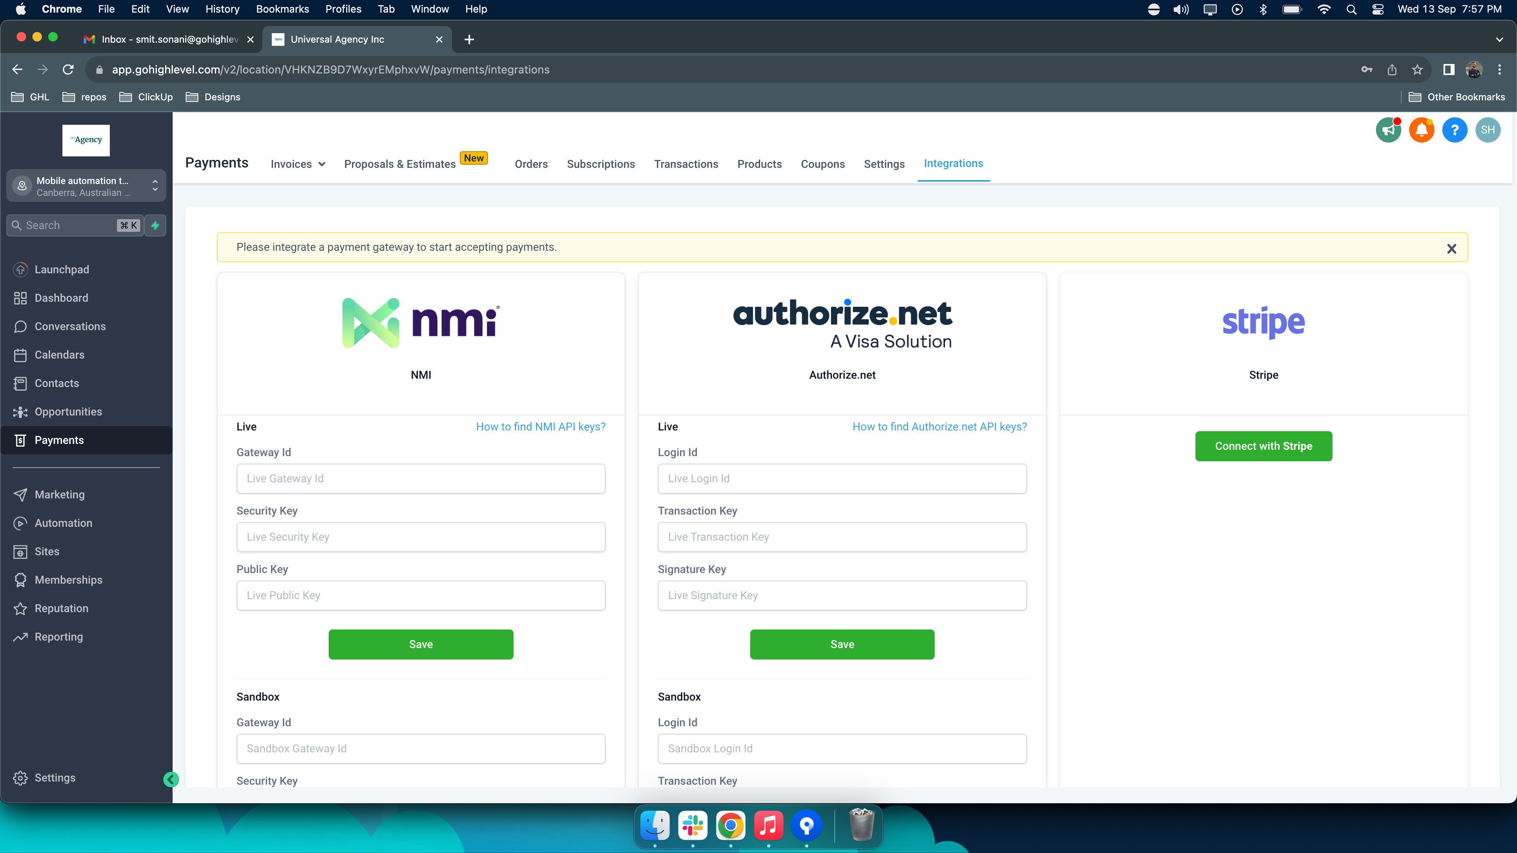This screenshot has width=1517, height=853.
Task: Open Conversations in the sidebar
Action: pos(70,326)
